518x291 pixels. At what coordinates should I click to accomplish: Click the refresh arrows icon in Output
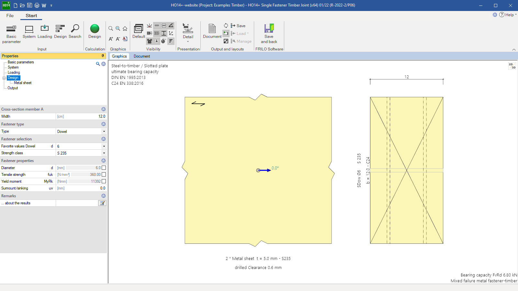(x=226, y=26)
